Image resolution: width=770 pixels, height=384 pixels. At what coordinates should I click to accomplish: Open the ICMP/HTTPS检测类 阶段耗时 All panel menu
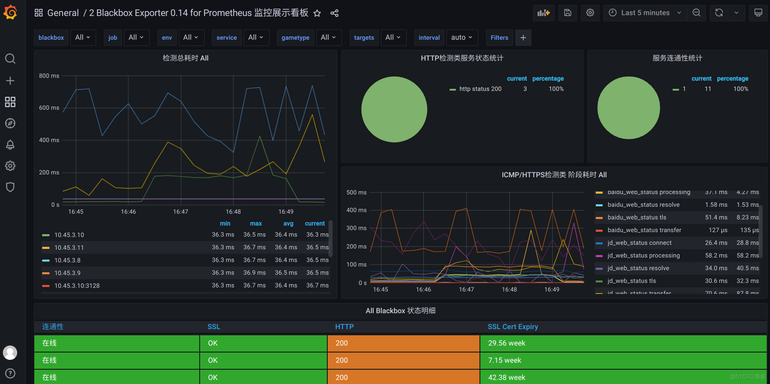(x=554, y=175)
